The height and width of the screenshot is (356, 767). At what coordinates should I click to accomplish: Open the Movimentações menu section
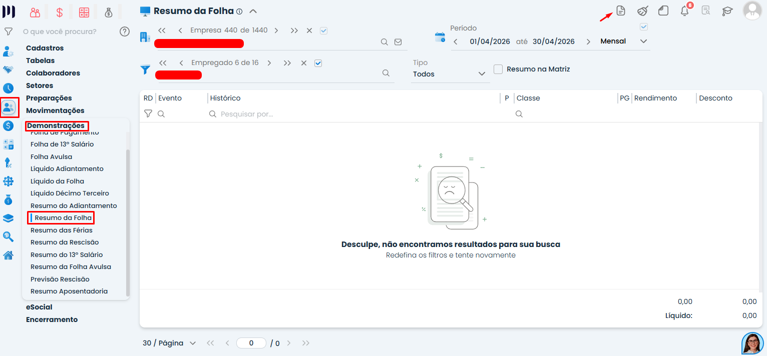tap(55, 110)
